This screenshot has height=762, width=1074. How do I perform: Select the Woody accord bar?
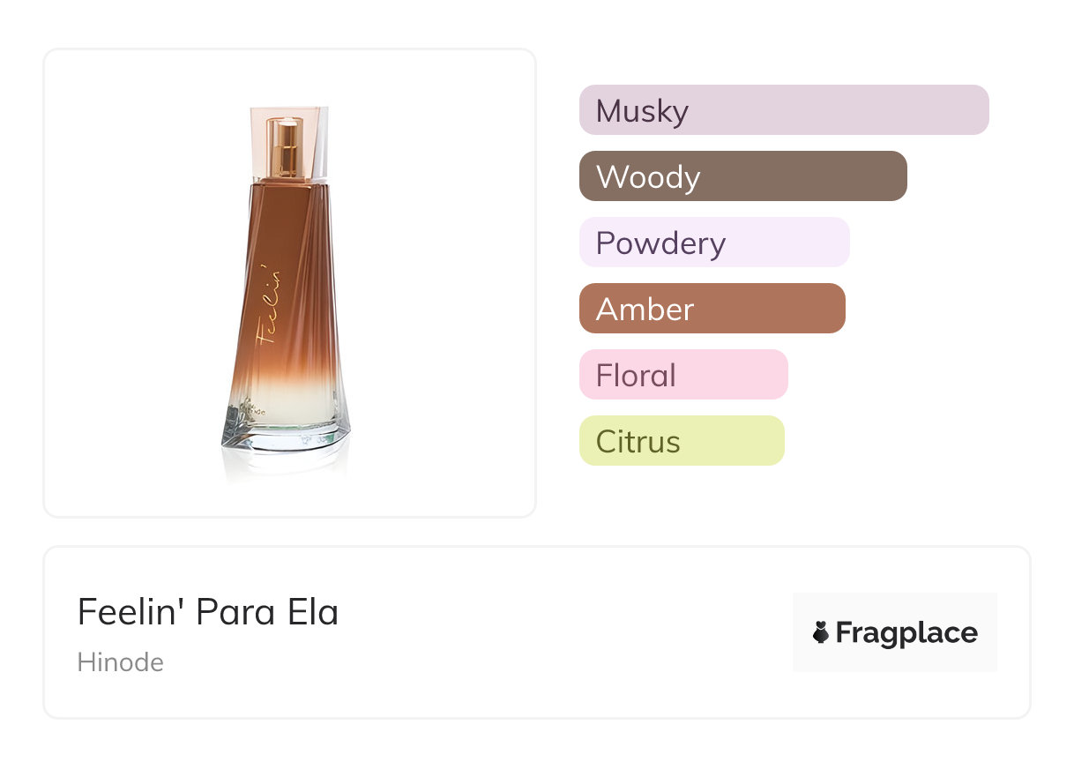743,176
